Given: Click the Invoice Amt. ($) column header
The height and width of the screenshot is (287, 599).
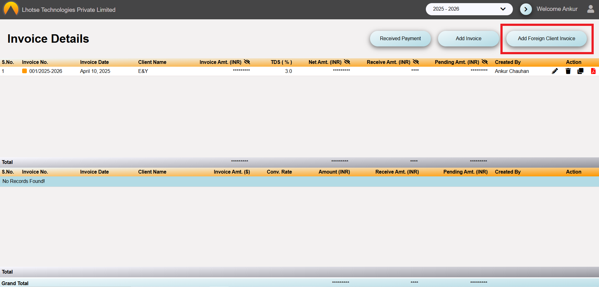Looking at the screenshot, I should (232, 172).
